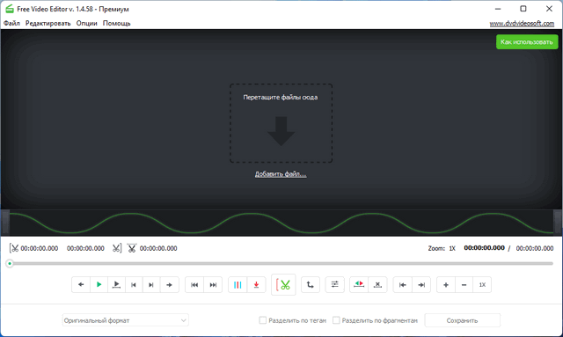Click the Free Video Editor app logo icon
563x337 pixels.
point(10,9)
